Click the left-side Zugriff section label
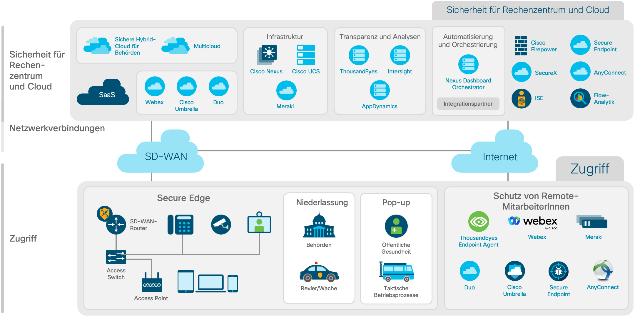This screenshot has height=317, width=635. click(x=23, y=238)
